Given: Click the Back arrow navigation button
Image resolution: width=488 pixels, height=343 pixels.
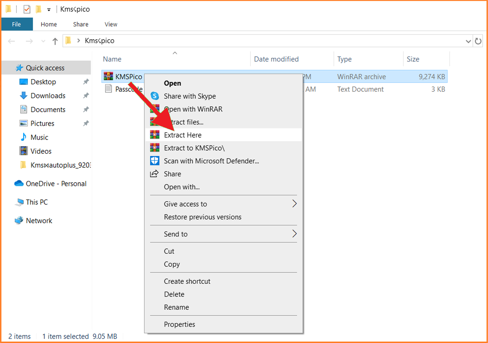Looking at the screenshot, I should (x=11, y=41).
